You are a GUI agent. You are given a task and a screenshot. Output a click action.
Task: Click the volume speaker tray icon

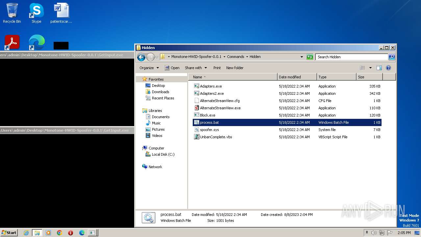tap(374, 233)
